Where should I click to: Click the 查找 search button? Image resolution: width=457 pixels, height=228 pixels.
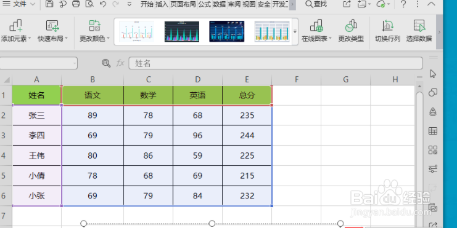316,4
